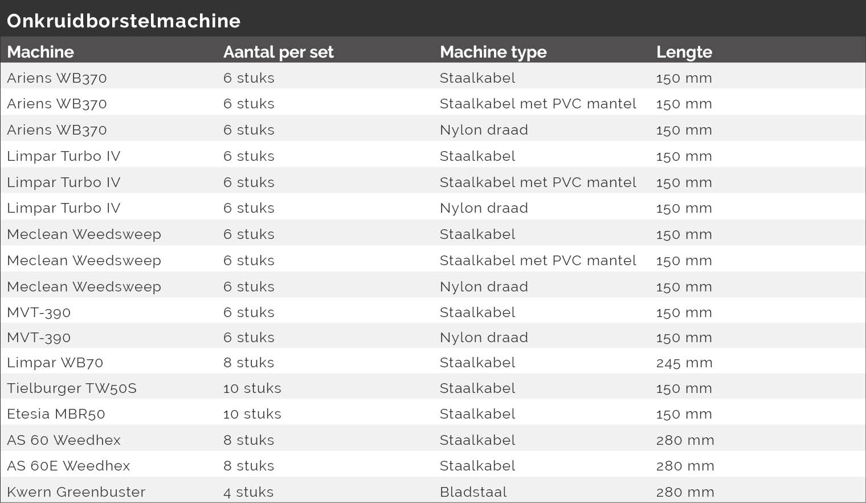
Task: Select the Limpar WB70 row name
Action: pos(55,363)
